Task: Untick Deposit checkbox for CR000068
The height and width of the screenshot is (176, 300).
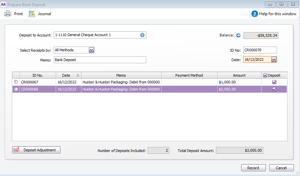Action: 274,89
